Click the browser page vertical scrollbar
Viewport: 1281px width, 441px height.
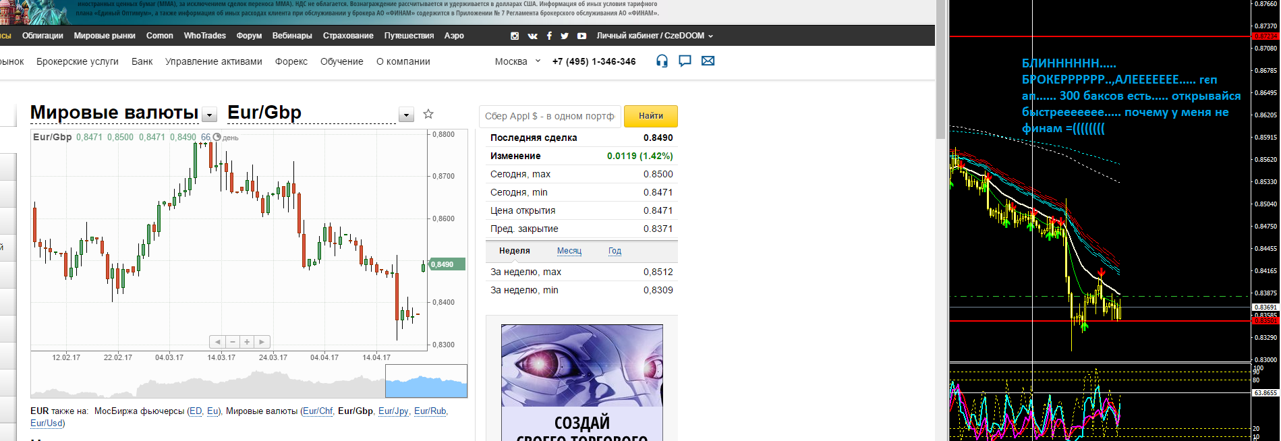coord(941,69)
